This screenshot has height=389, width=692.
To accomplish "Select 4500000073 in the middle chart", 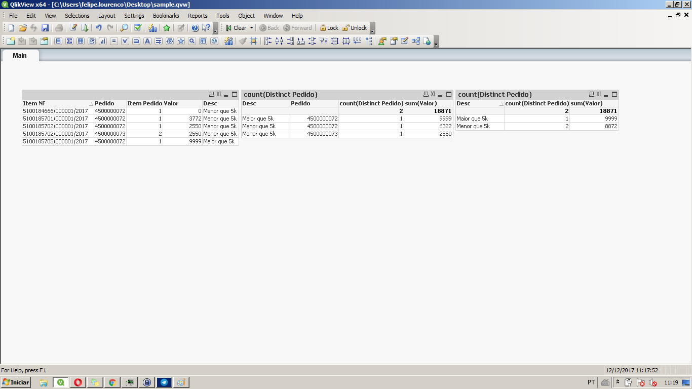I will point(314,134).
